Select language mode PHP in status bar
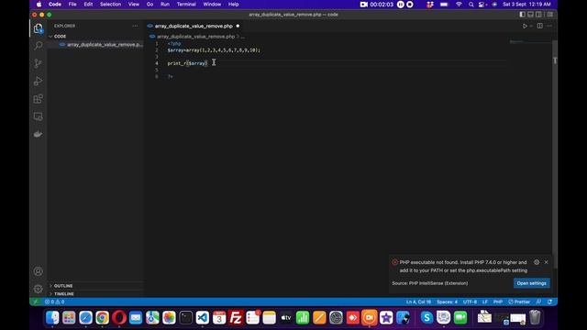Image resolution: width=587 pixels, height=330 pixels. 498,302
